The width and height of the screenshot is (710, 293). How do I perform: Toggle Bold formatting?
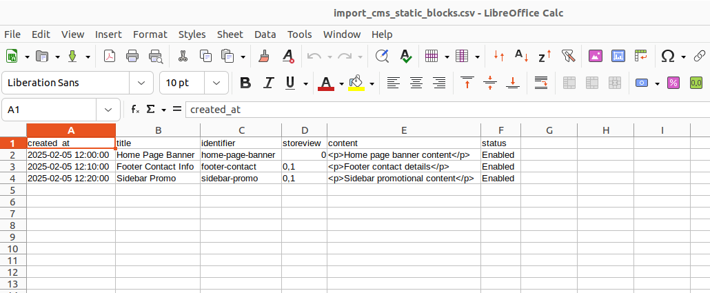(x=245, y=83)
